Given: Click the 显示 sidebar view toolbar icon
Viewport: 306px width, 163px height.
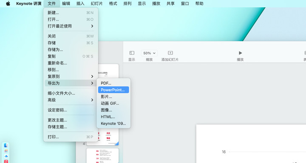Looking at the screenshot, I should click(x=132, y=53).
